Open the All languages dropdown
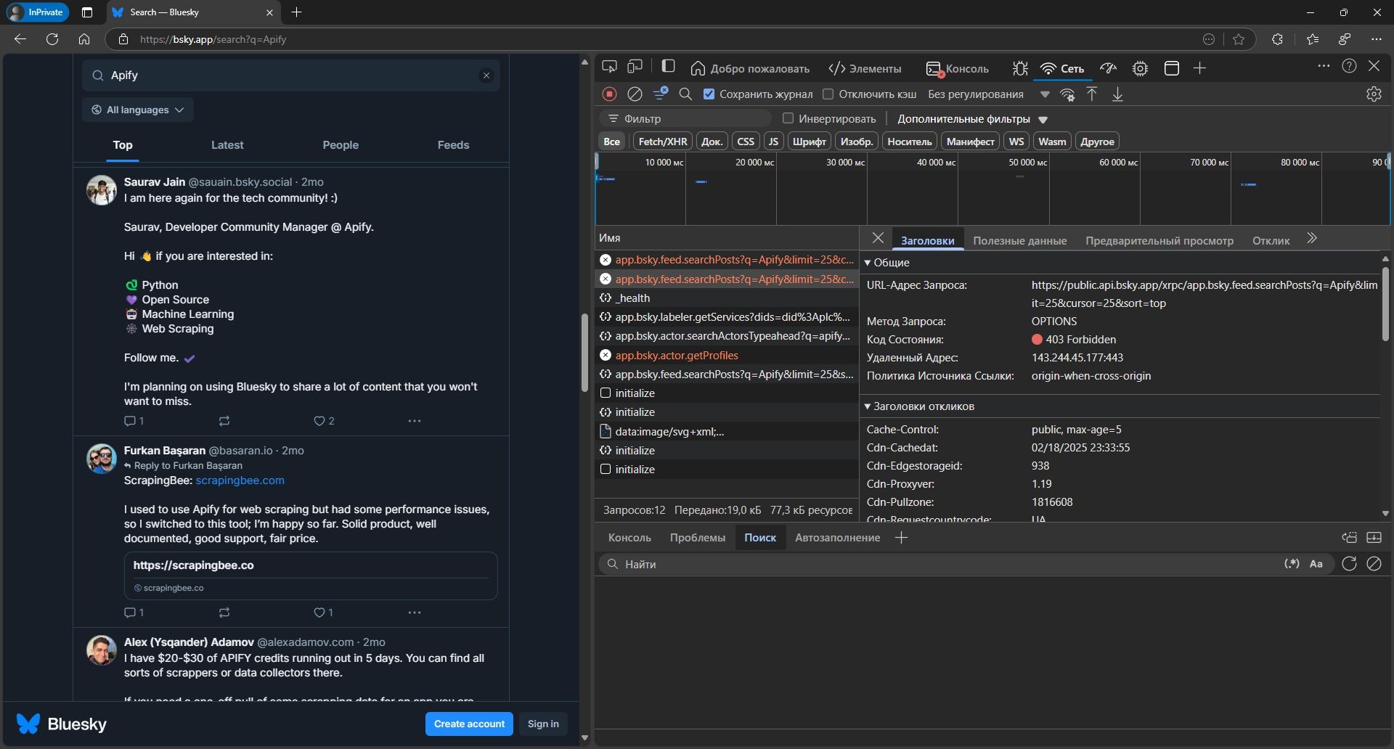This screenshot has height=749, width=1394. pyautogui.click(x=138, y=110)
